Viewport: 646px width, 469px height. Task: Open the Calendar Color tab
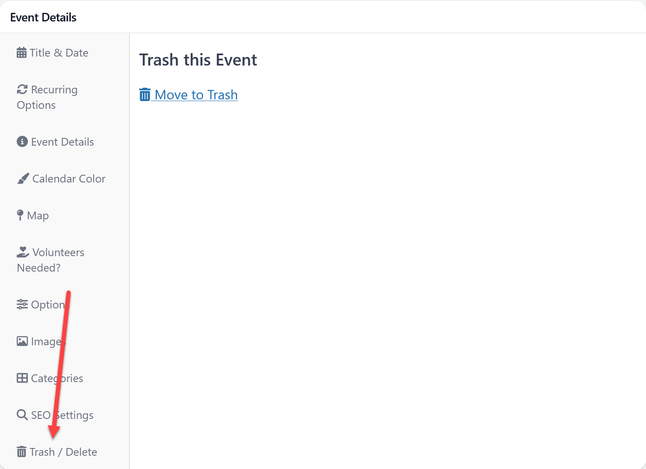coord(69,179)
